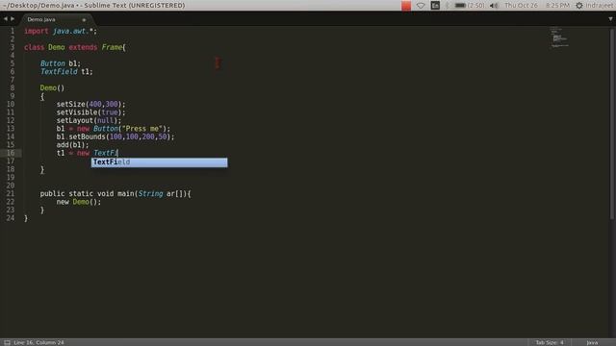Image resolution: width=616 pixels, height=346 pixels.
Task: Open the Tab Size: 4 indentation menu
Action: click(x=550, y=342)
